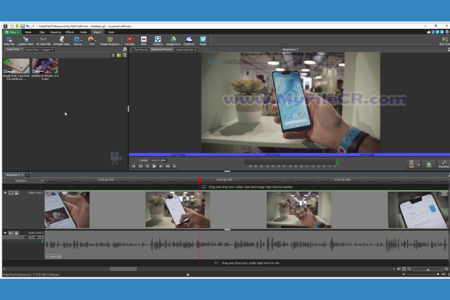The image size is (450, 300).
Task: Upload to Google Drive
Action: [x=173, y=41]
